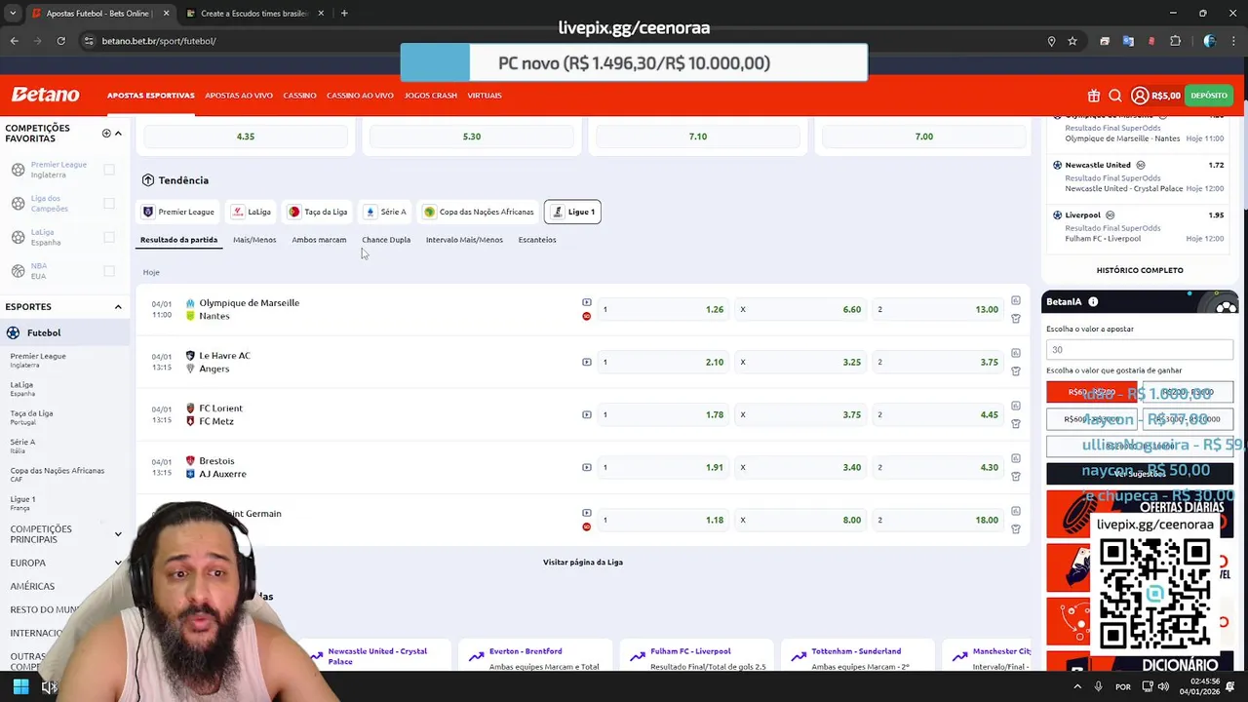The height and width of the screenshot is (702, 1248).
Task: Reload the page
Action: pos(60,41)
